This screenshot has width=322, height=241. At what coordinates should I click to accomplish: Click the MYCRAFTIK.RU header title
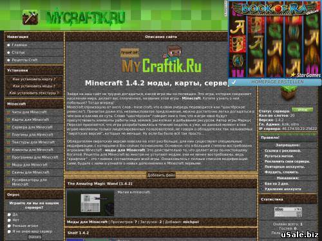pyautogui.click(x=86, y=17)
